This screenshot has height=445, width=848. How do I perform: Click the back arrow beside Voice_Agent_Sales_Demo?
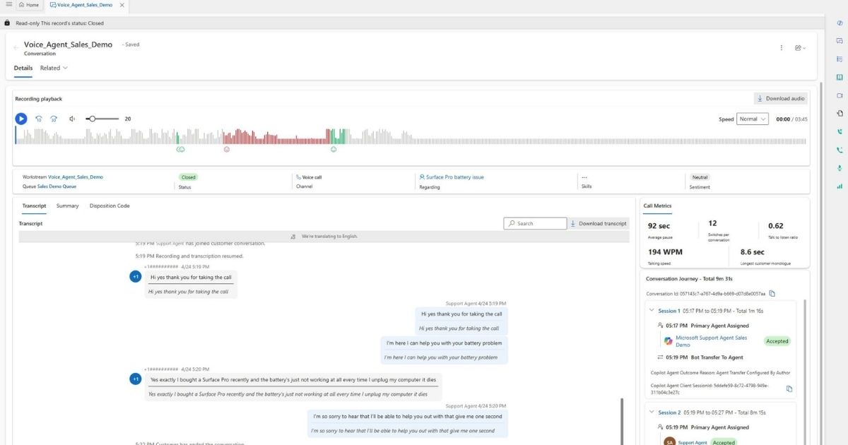[x=16, y=48]
